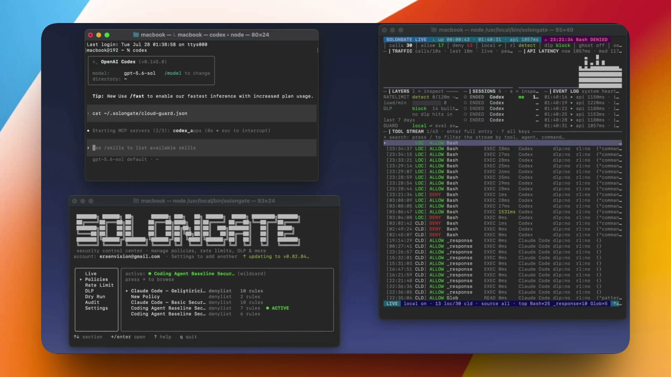The height and width of the screenshot is (377, 671).
Task: Click the ACTIVE status of the 7-rule policy
Action: (277, 308)
